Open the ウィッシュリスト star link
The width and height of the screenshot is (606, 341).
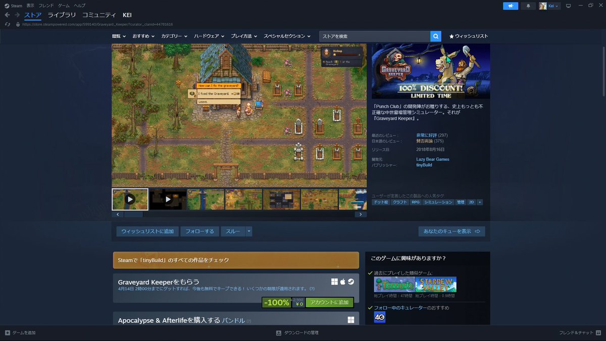(x=469, y=36)
